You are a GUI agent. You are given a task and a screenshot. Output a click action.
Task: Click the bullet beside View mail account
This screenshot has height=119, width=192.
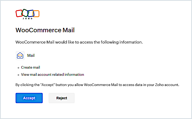(18, 75)
